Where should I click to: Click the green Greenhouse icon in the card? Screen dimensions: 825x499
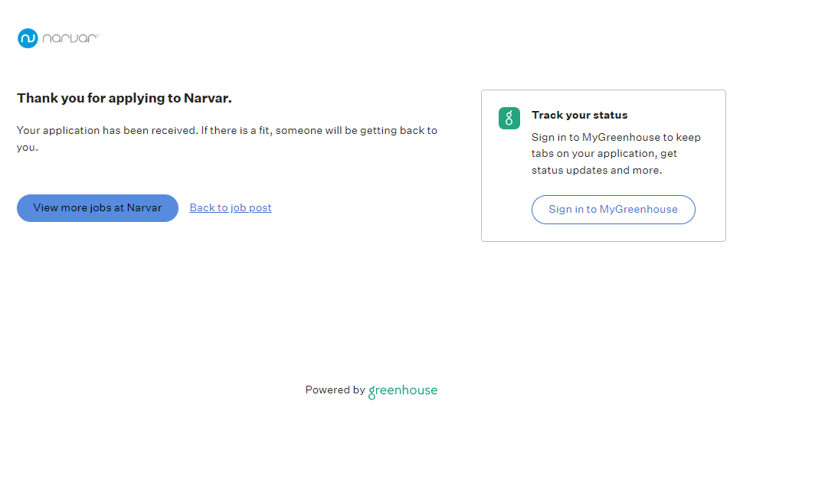point(509,118)
